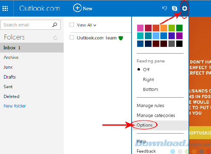
Task: Pick the dark green theme swatch
Action: [179, 28]
